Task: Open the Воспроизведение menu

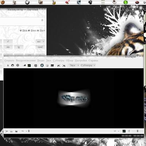Action: pos(26,61)
